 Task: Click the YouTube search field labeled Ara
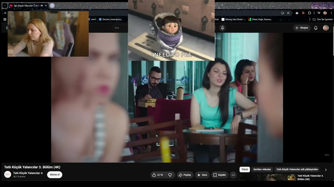coord(120,28)
